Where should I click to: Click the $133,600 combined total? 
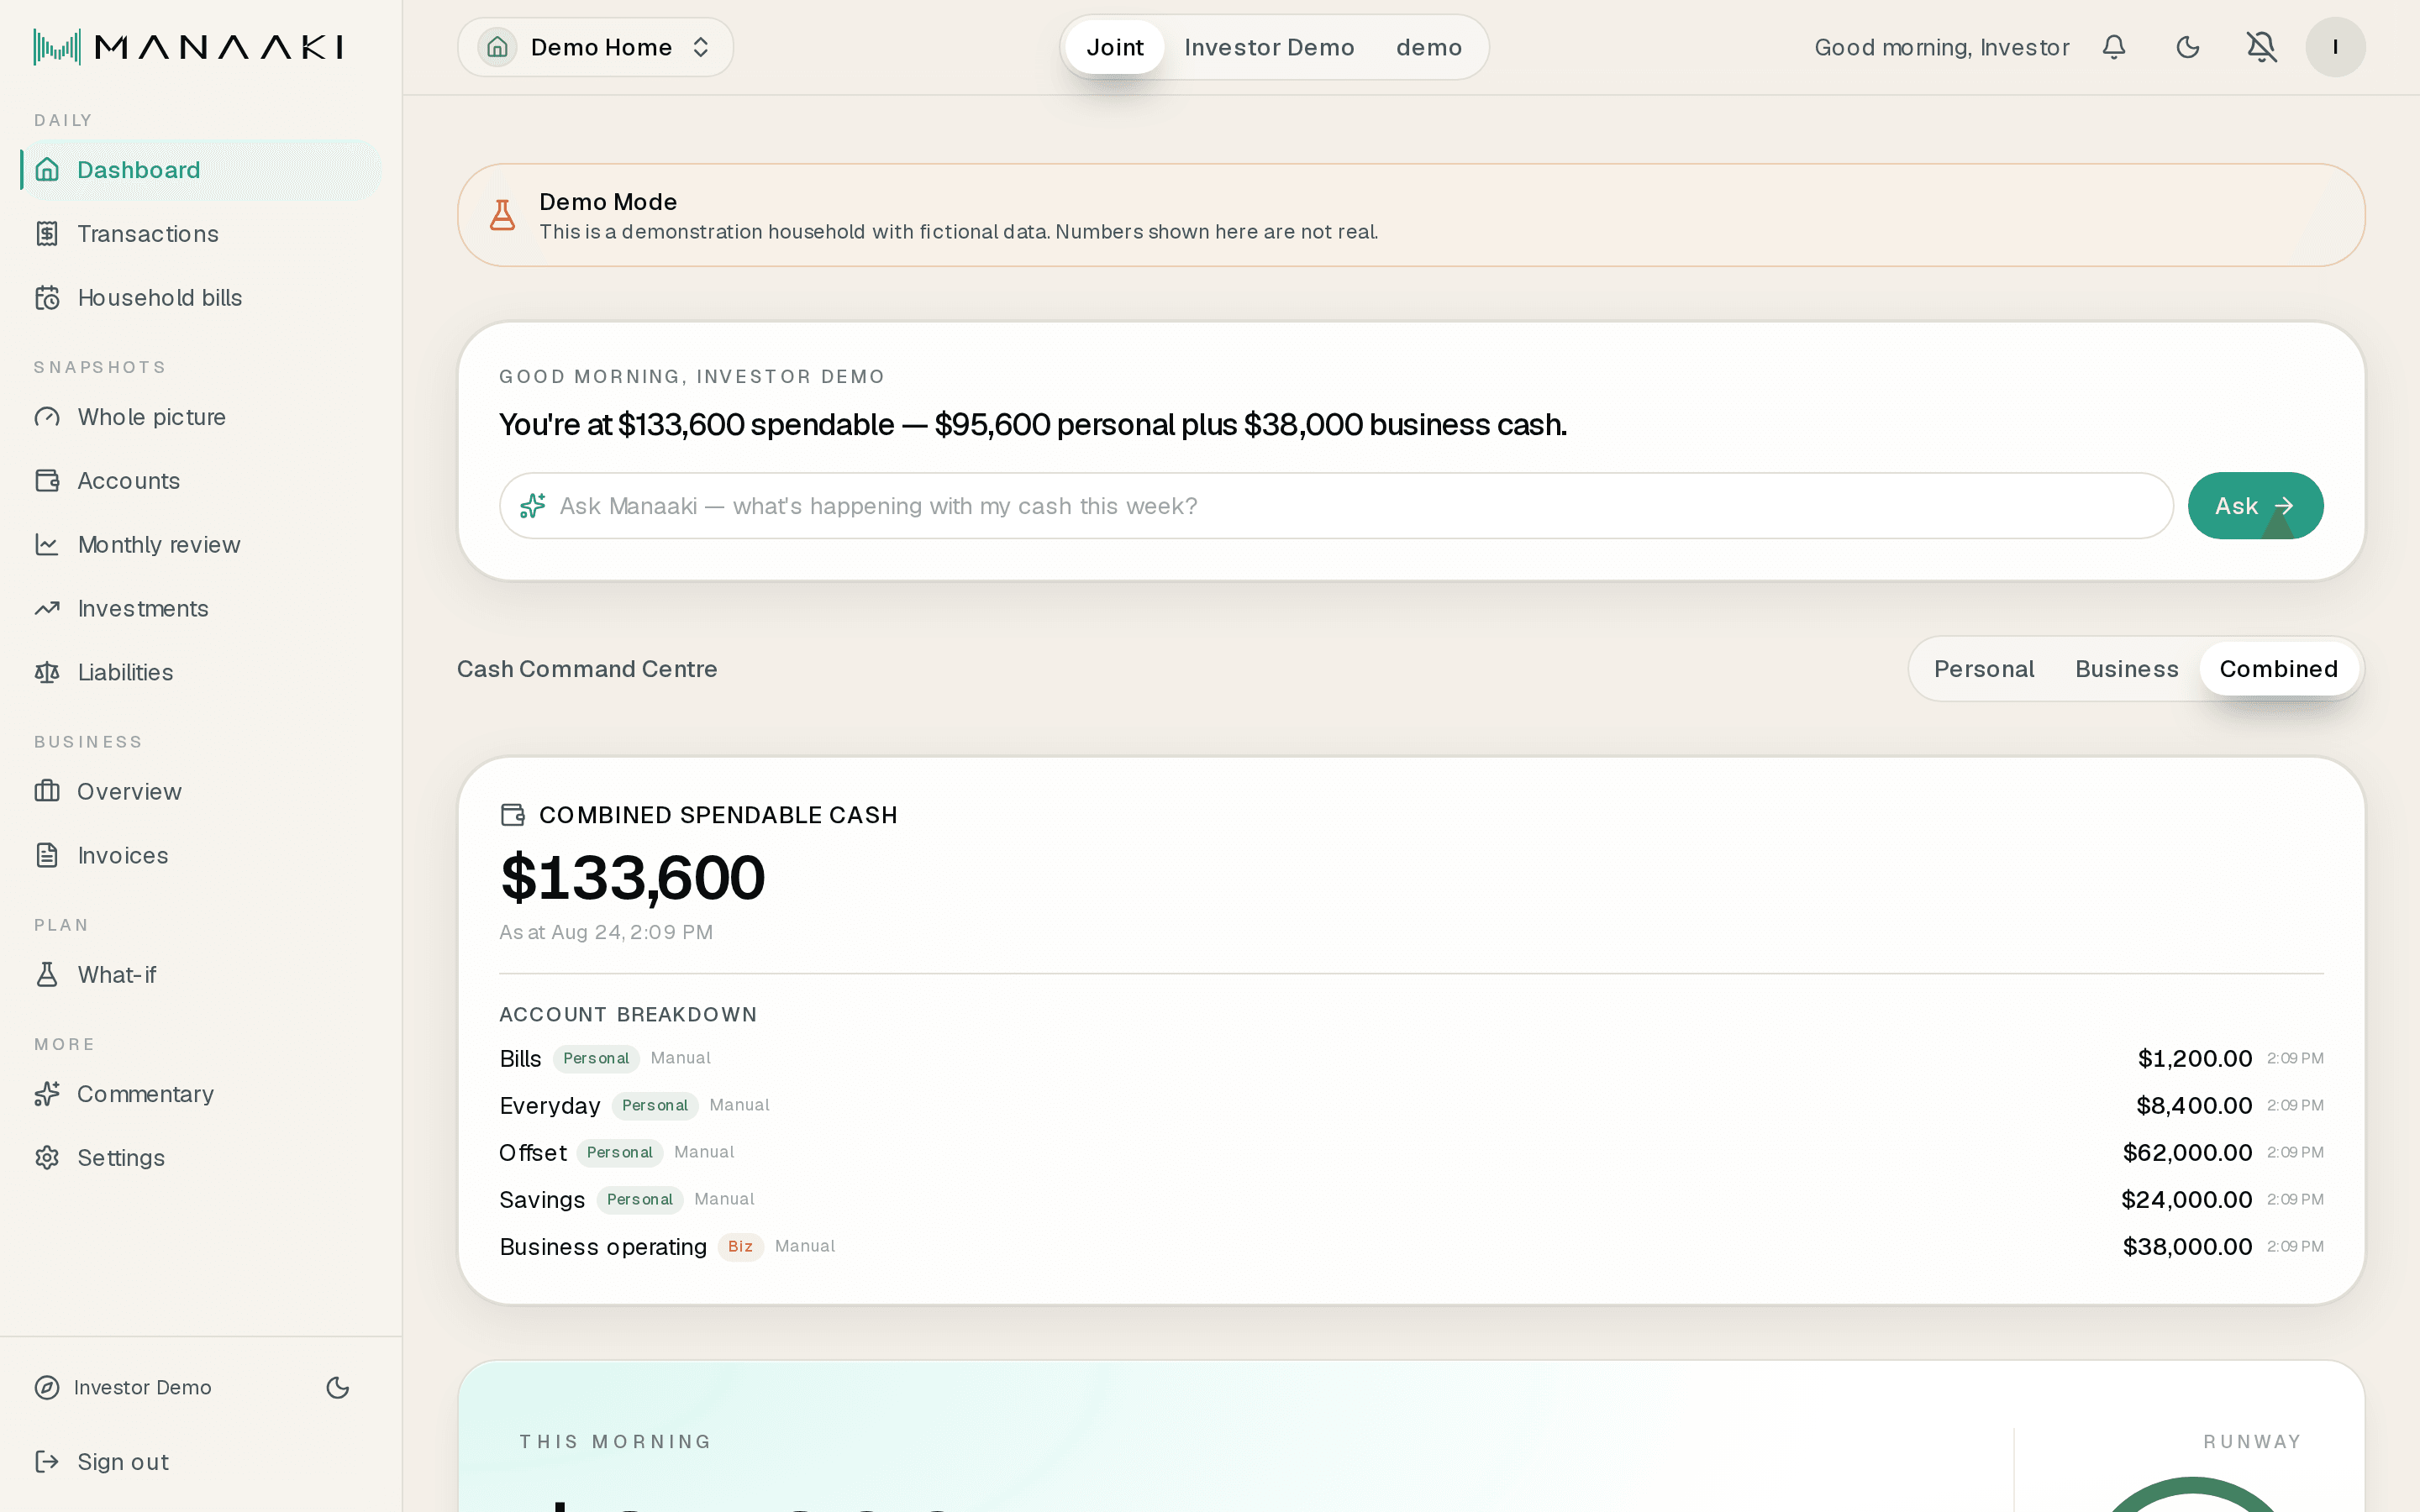coord(633,878)
